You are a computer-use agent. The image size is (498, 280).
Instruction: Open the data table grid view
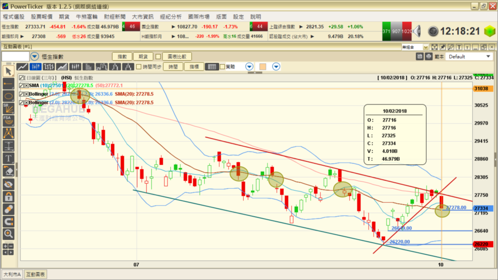(212, 67)
